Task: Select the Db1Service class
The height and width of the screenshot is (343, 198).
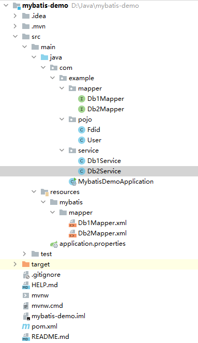Action: 104,161
